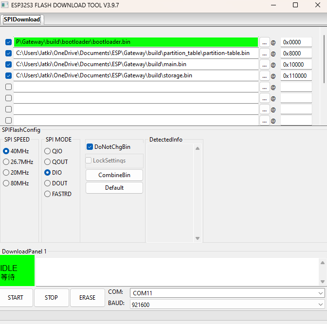Click the fifth empty file path field

136,87
